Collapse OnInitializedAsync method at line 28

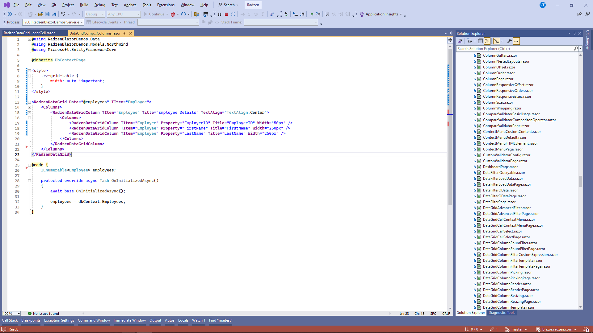click(29, 181)
